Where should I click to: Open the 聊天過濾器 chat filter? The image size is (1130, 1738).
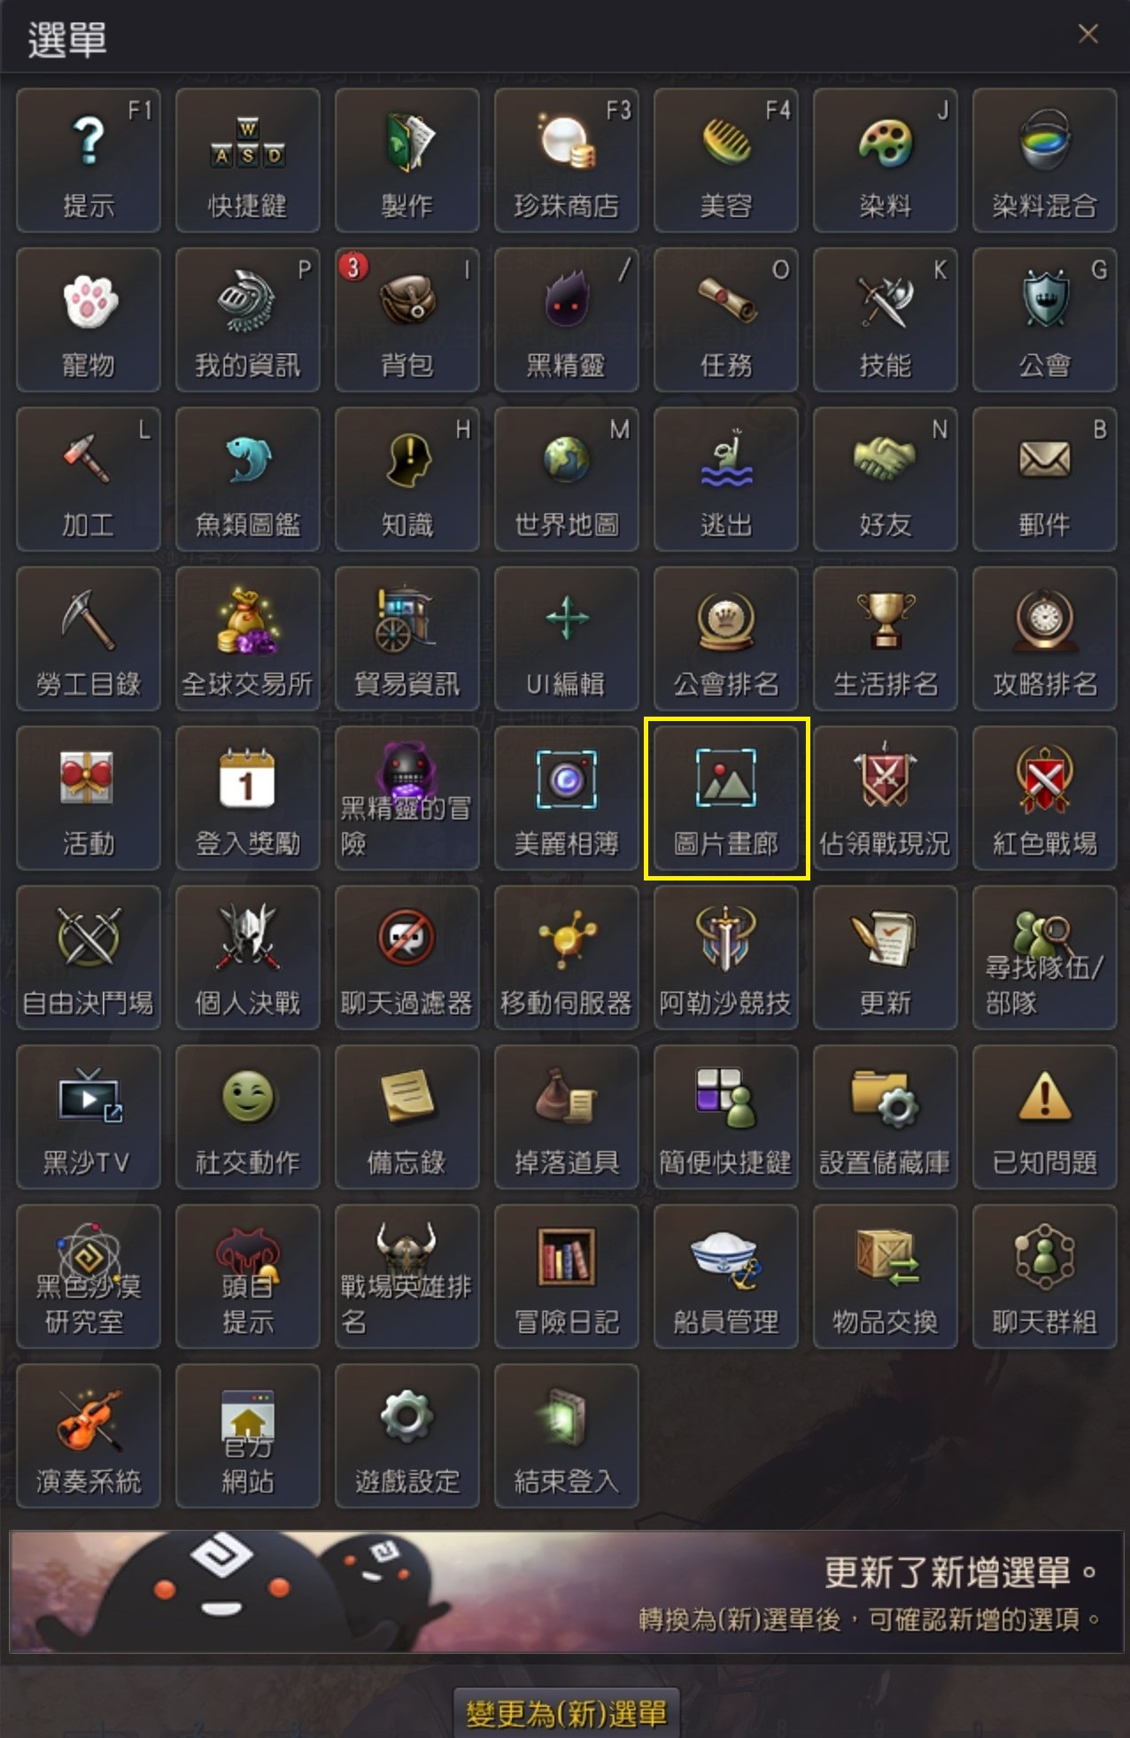407,958
